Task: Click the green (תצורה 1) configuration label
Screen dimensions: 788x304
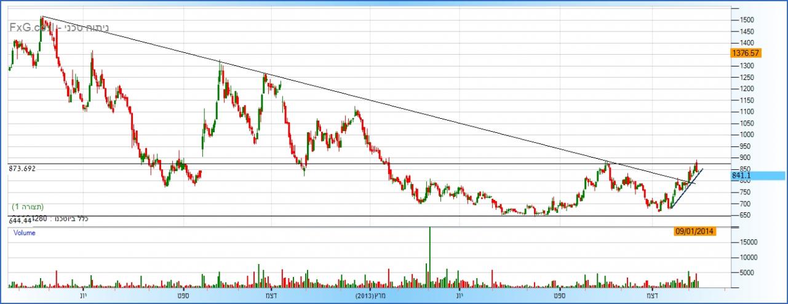Action: point(28,207)
